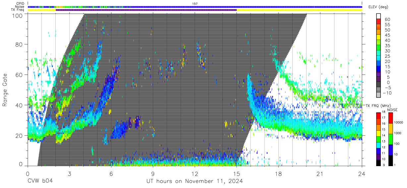The height and width of the screenshot is (188, 407).
Task: Click the black bottom segment of TX FRQ color bar
Action: (x=378, y=163)
